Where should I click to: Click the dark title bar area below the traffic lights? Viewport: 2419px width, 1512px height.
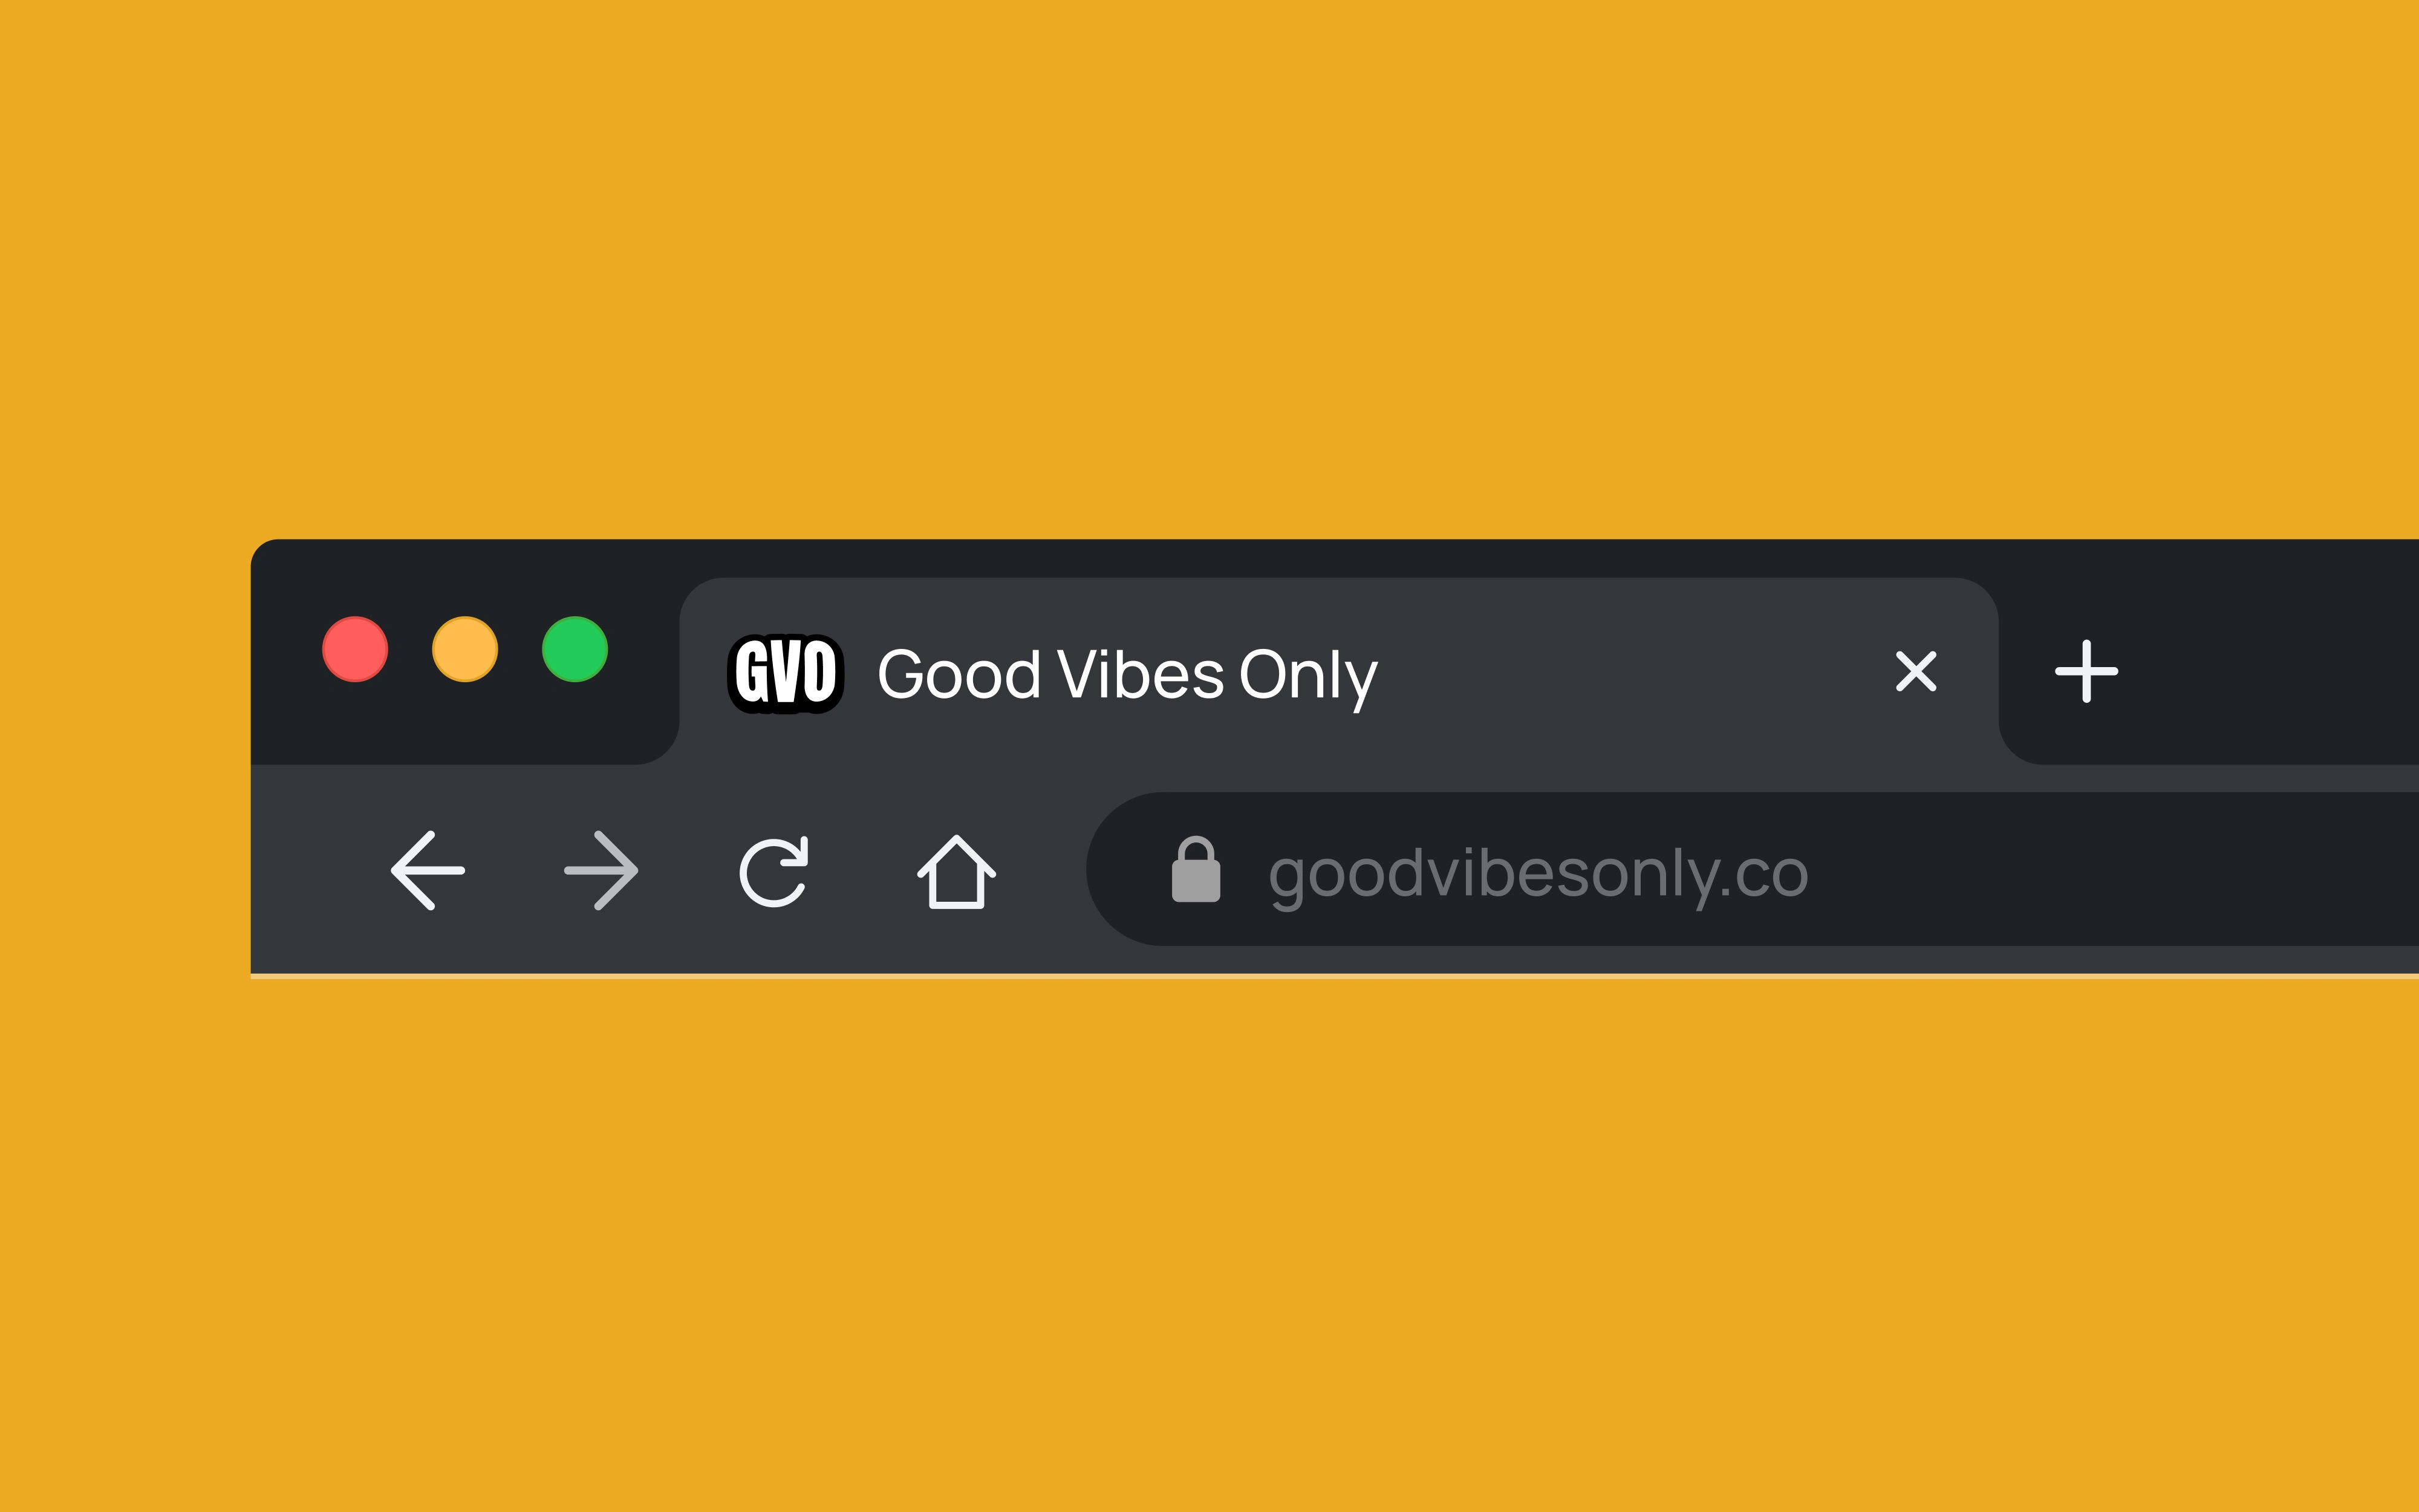(460, 727)
